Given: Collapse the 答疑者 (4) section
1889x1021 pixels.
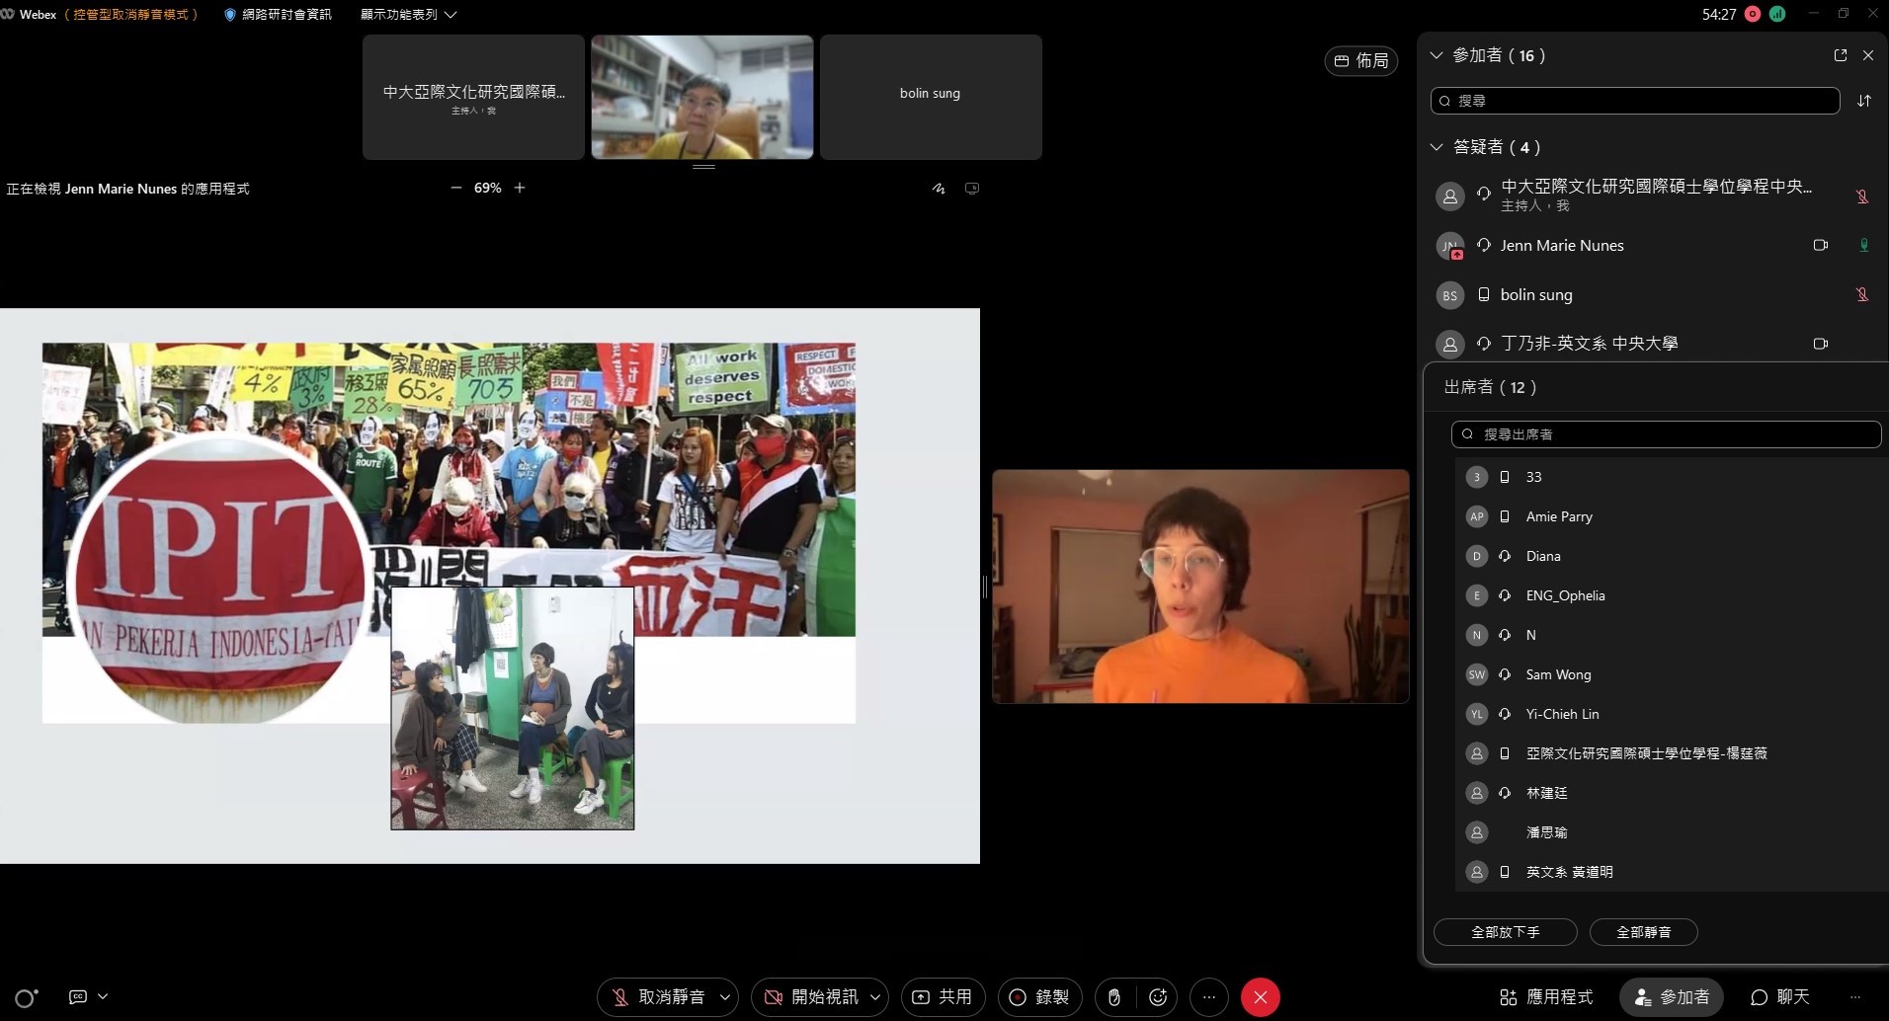Looking at the screenshot, I should click(1437, 147).
